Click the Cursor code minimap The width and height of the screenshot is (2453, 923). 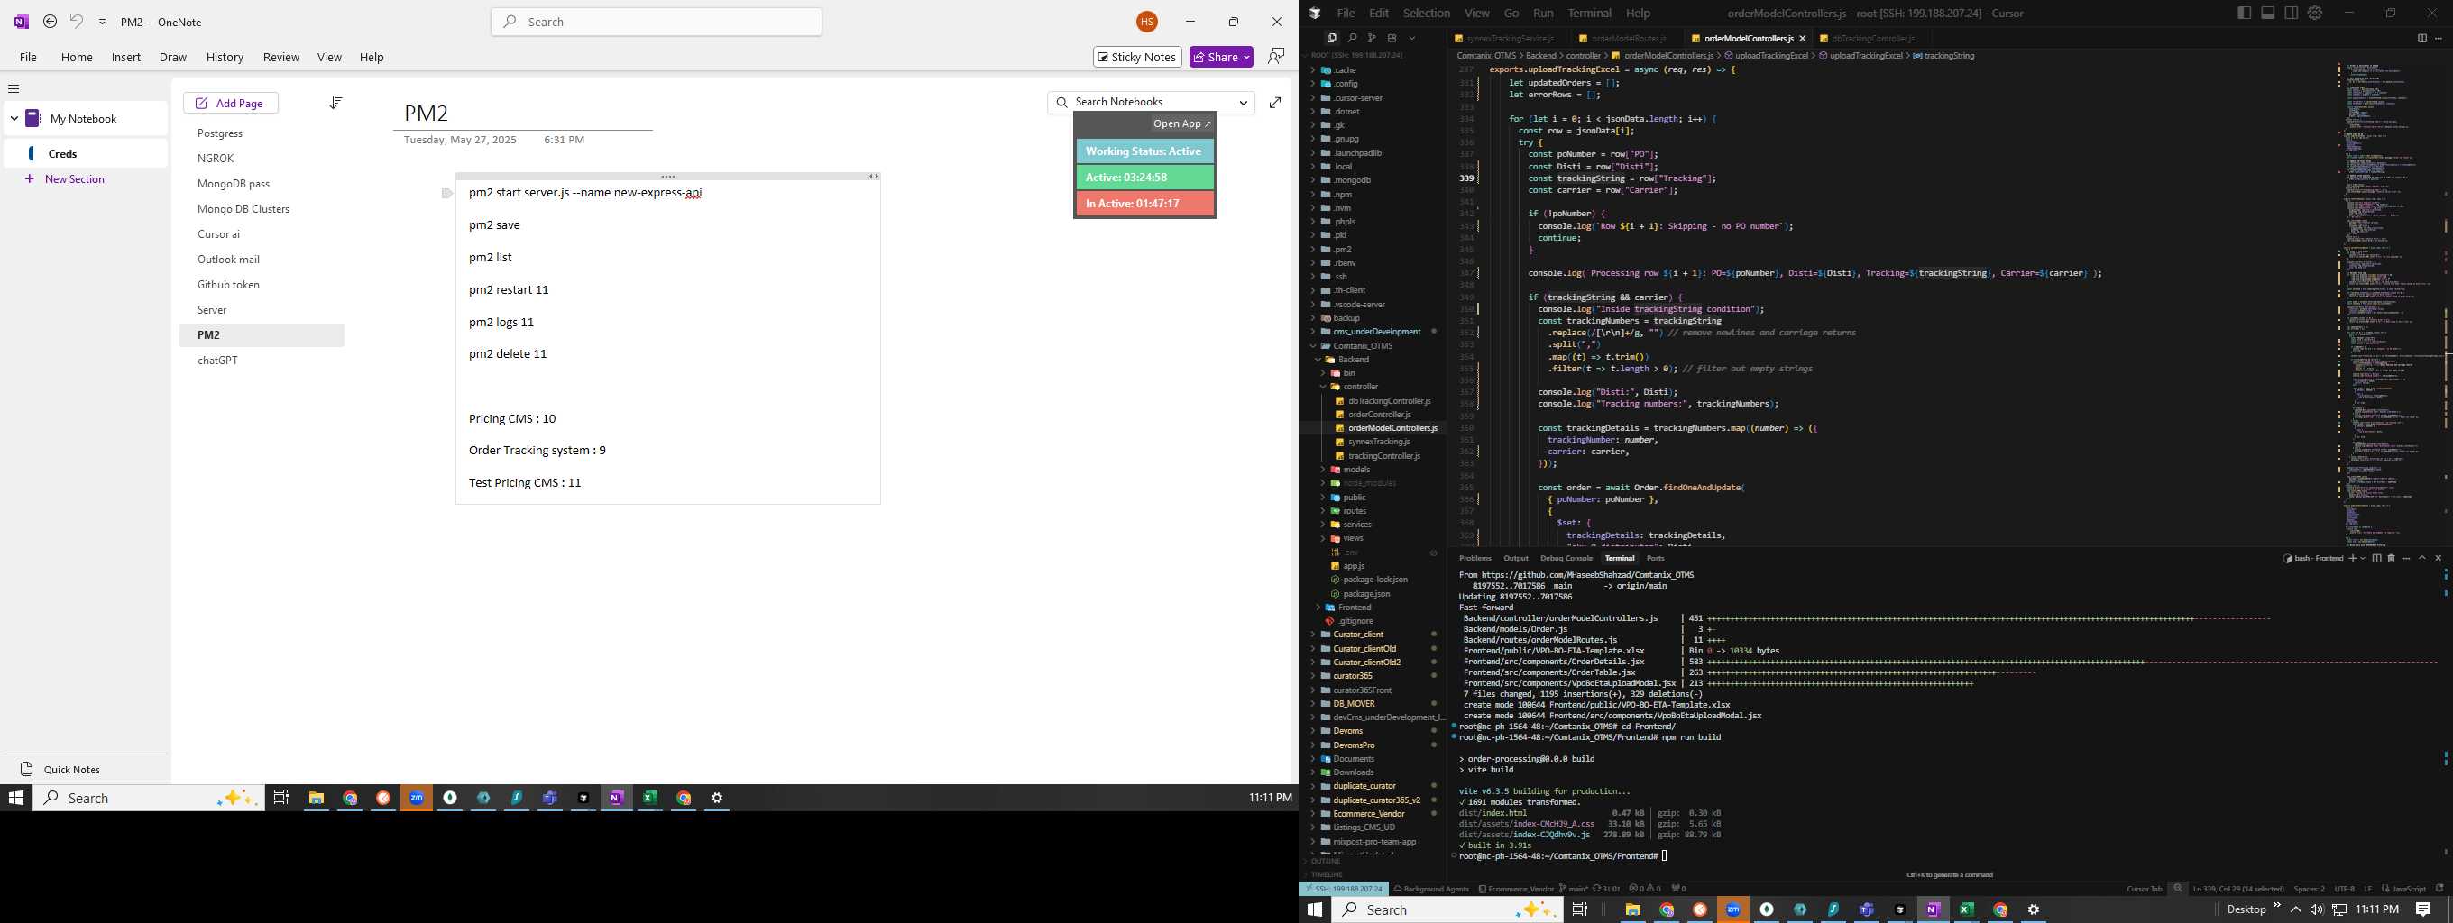[2386, 305]
